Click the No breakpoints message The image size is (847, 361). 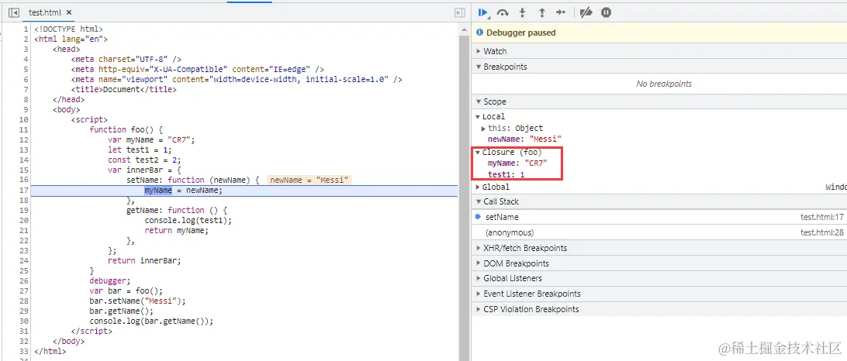(664, 84)
